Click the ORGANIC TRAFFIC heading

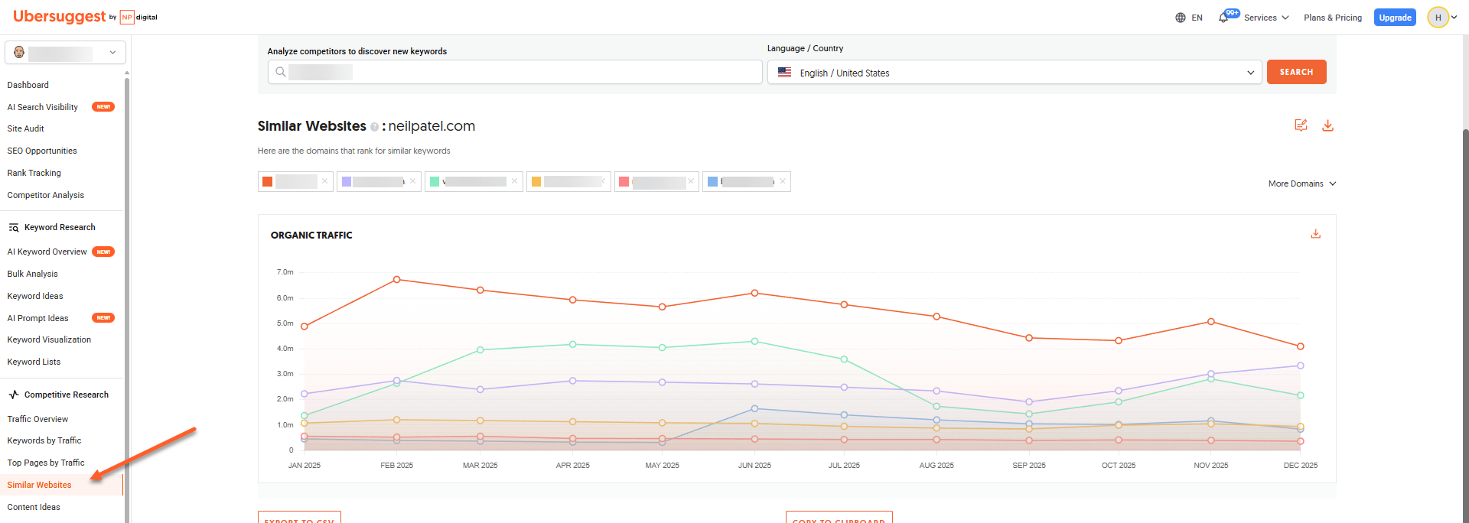pyautogui.click(x=311, y=236)
